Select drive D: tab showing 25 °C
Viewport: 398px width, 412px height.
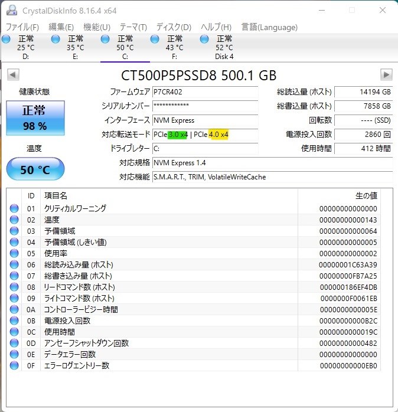[x=26, y=48]
